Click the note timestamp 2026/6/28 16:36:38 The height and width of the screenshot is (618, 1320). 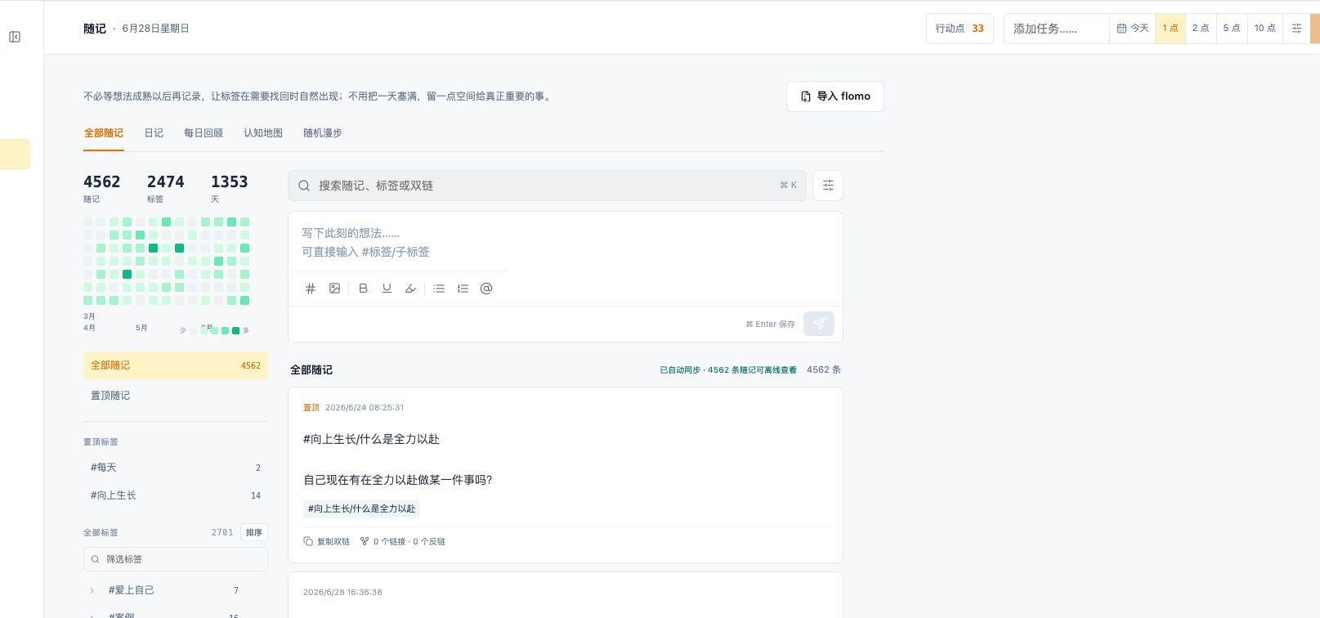pyautogui.click(x=342, y=592)
